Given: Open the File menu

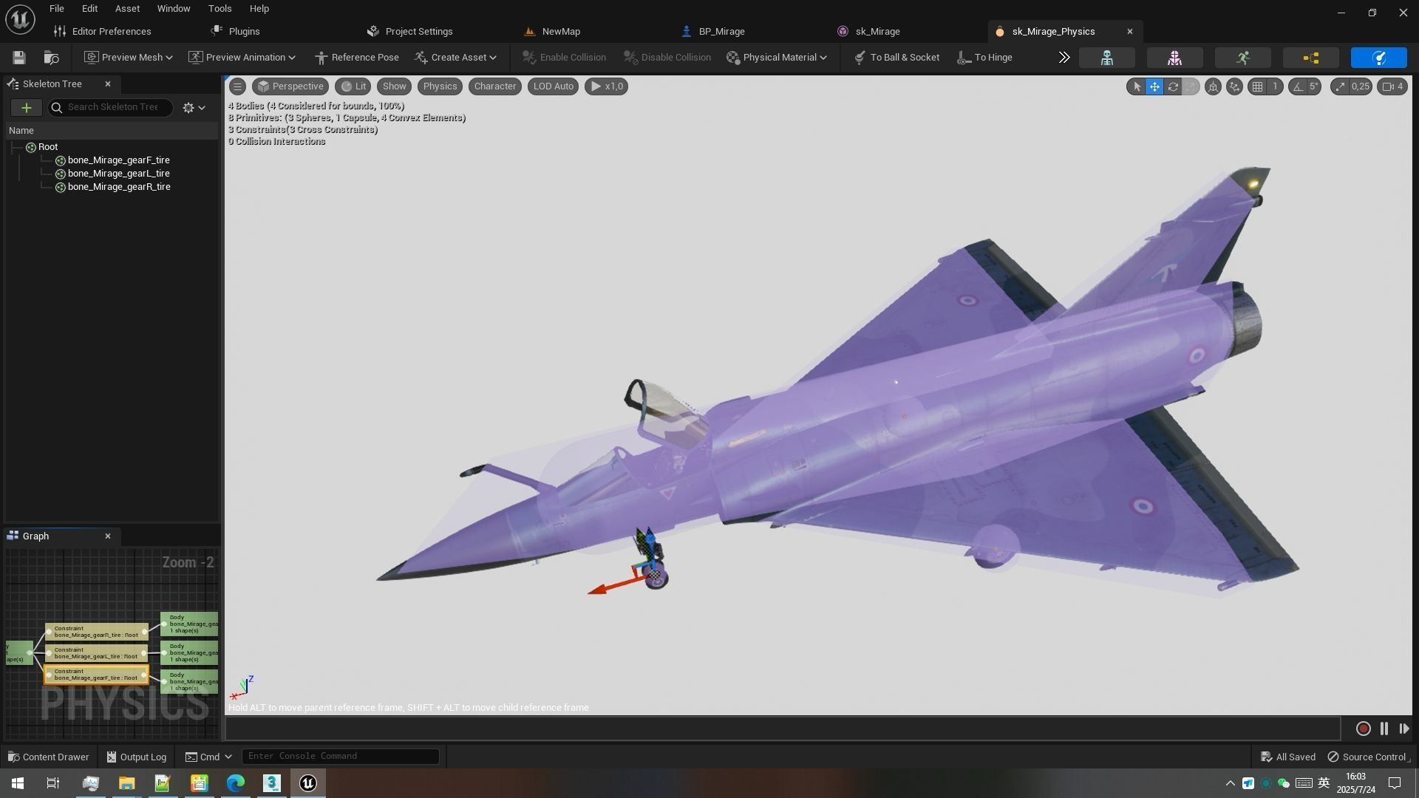Looking at the screenshot, I should click(x=56, y=9).
